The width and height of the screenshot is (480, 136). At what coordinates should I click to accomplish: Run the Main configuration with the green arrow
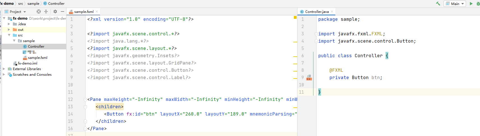(471, 4)
